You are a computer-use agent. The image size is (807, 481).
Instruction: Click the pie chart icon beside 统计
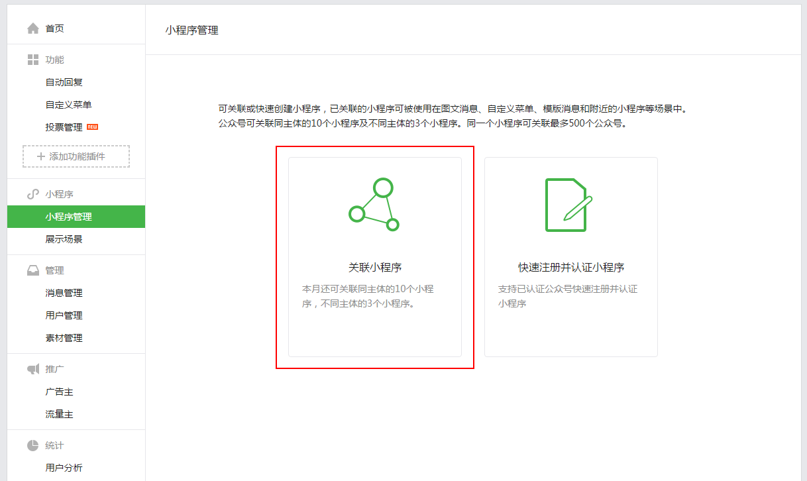point(33,445)
